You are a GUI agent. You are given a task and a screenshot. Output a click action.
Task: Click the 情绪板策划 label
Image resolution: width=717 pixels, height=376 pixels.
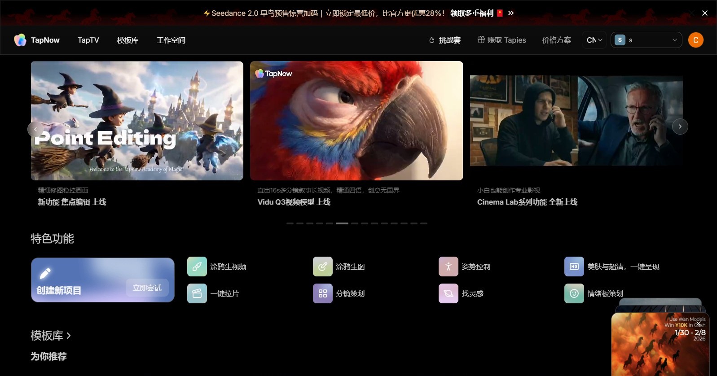coord(606,293)
